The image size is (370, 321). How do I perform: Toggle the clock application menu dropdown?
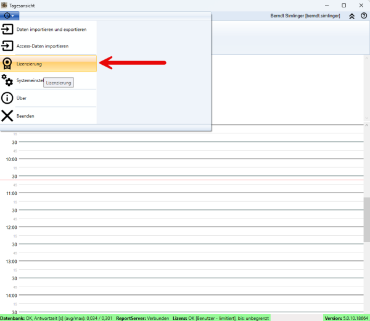[9, 15]
